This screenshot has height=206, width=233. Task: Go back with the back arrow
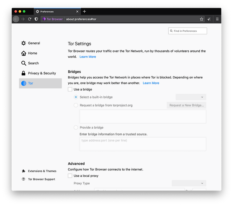(16, 19)
